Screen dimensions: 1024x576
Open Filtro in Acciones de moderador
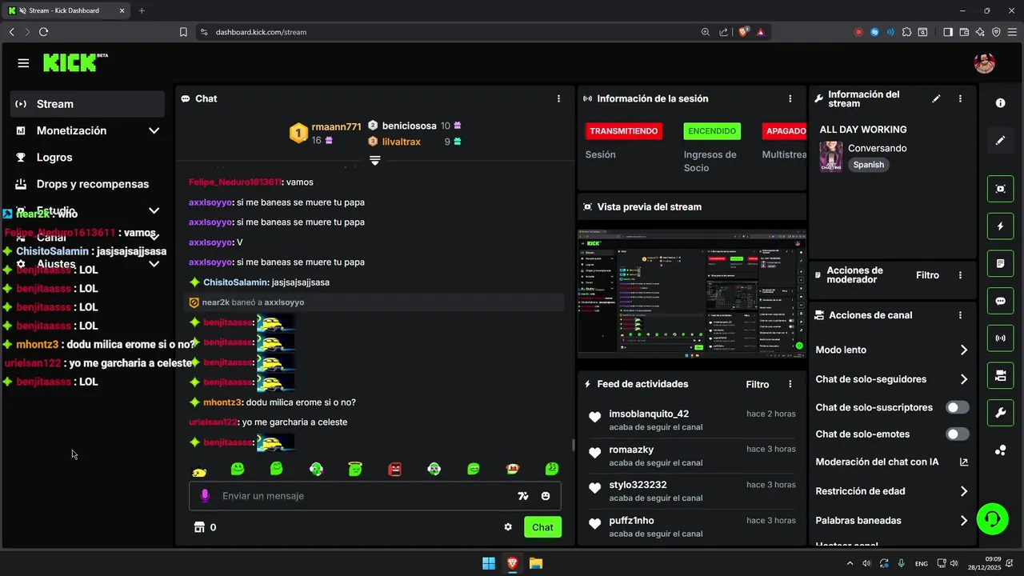[927, 275]
